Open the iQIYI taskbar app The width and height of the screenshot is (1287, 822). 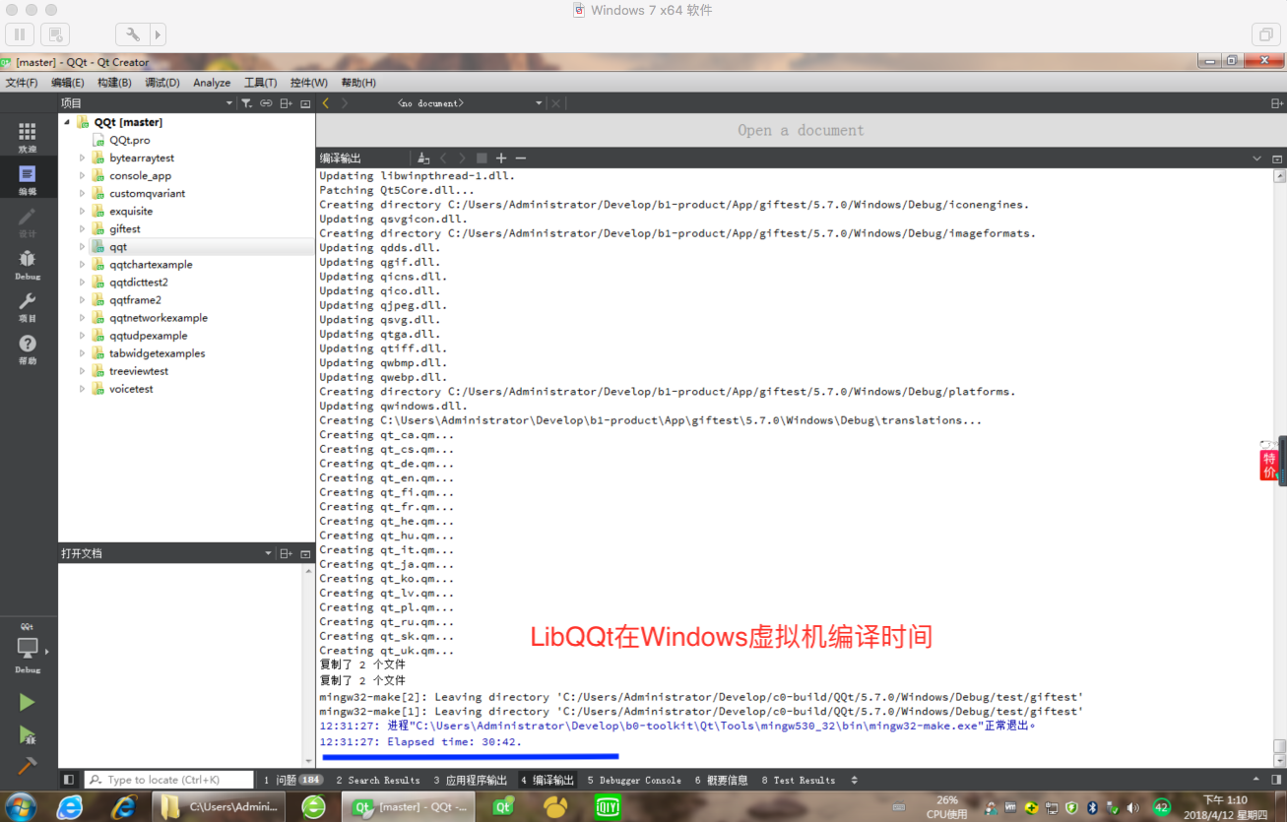click(x=608, y=807)
